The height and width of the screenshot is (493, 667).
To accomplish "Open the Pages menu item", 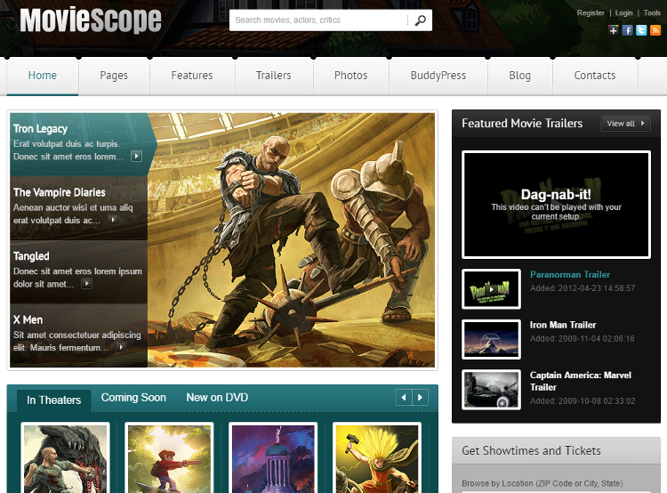I will point(114,76).
